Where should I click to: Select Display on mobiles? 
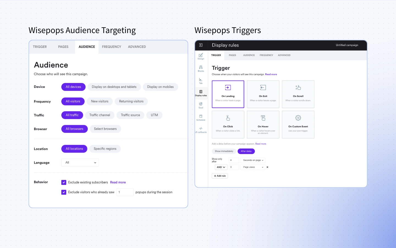[160, 87]
